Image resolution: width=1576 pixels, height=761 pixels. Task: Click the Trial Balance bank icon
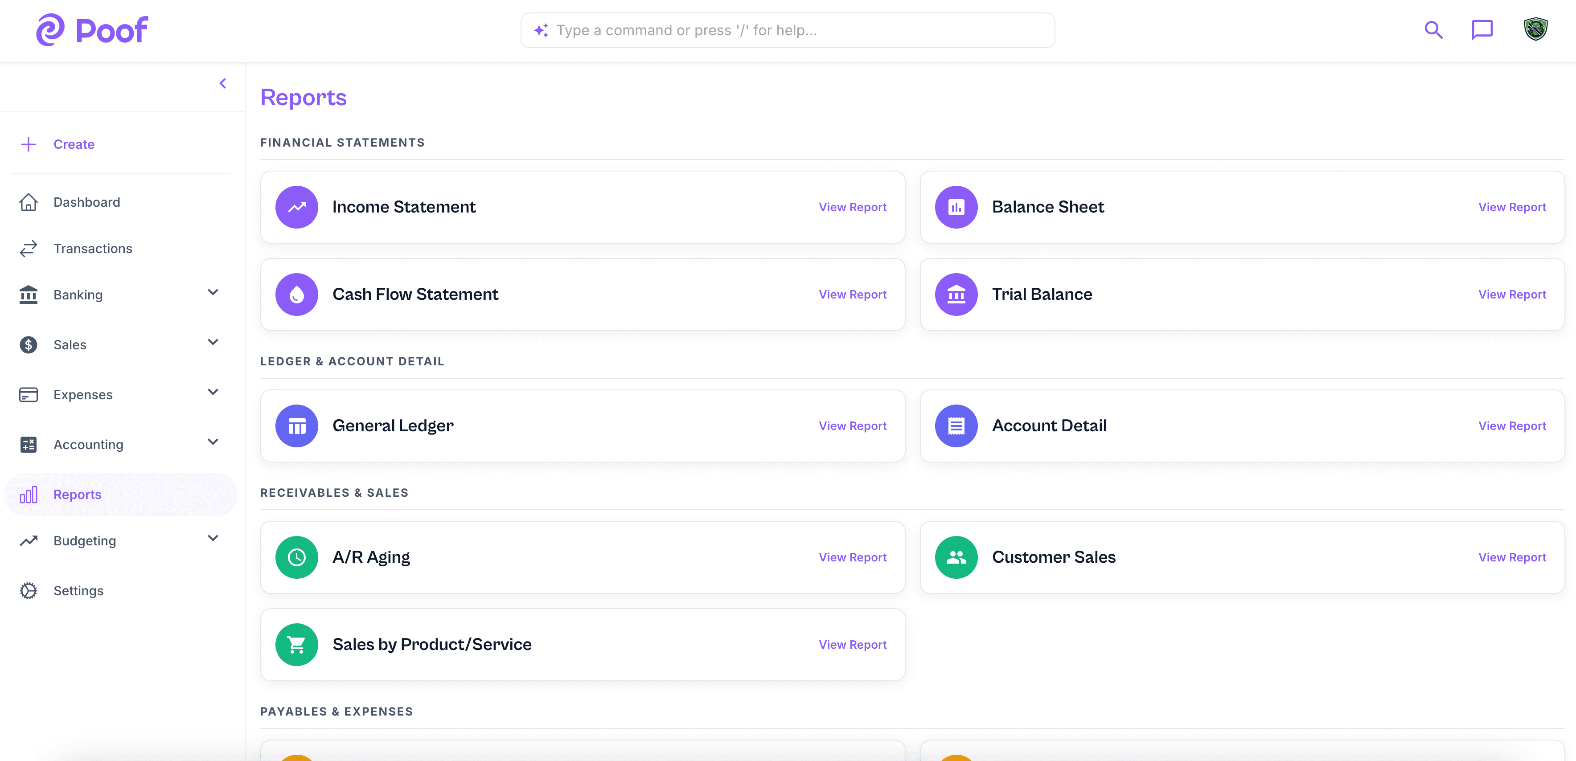956,294
